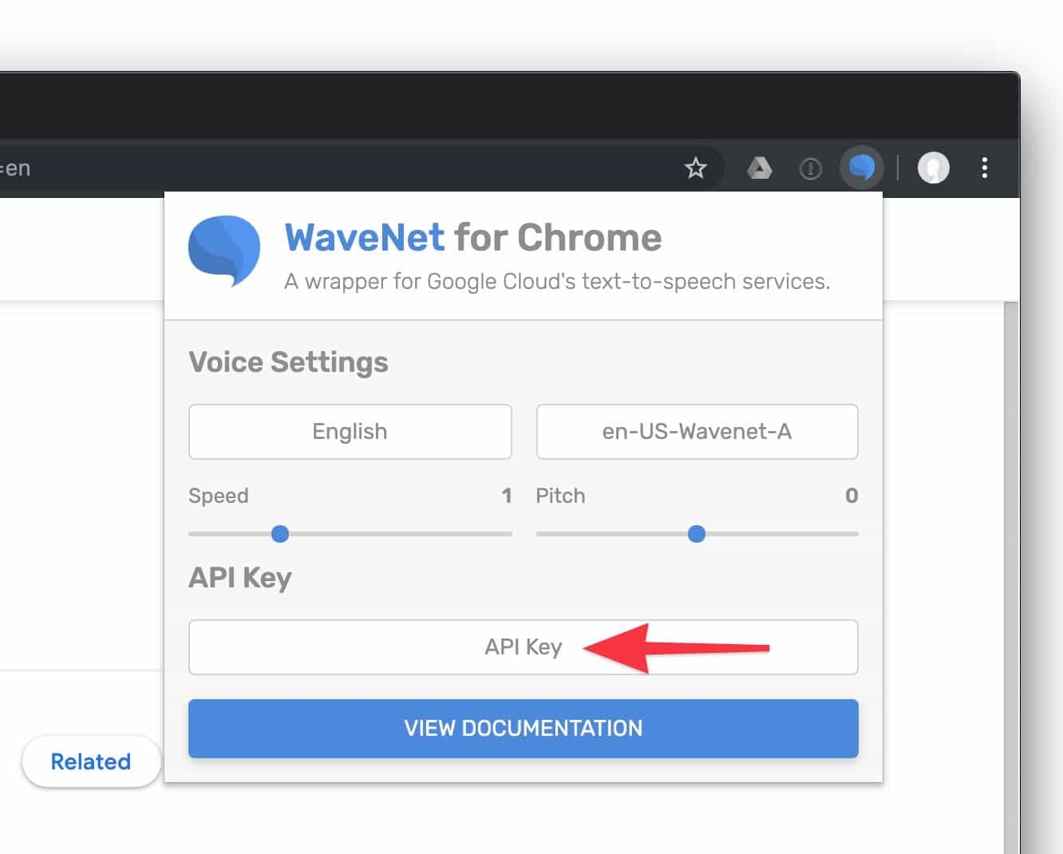
Task: Open the en-US-Wavenet-A voice dropdown
Action: click(697, 432)
